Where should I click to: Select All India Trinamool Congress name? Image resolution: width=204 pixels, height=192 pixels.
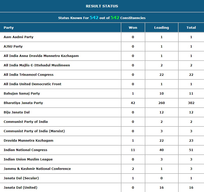pos(28,75)
